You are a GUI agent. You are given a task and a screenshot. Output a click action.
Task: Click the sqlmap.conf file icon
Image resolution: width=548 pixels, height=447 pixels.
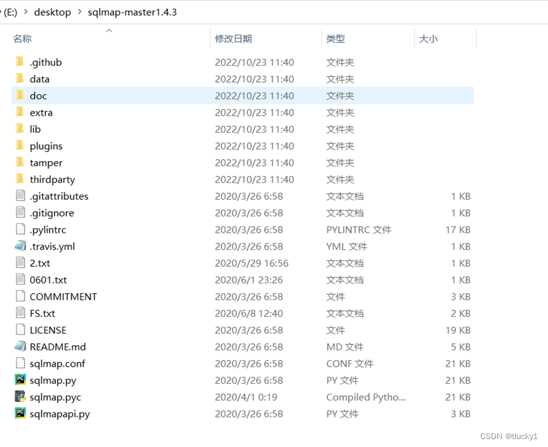(x=20, y=364)
